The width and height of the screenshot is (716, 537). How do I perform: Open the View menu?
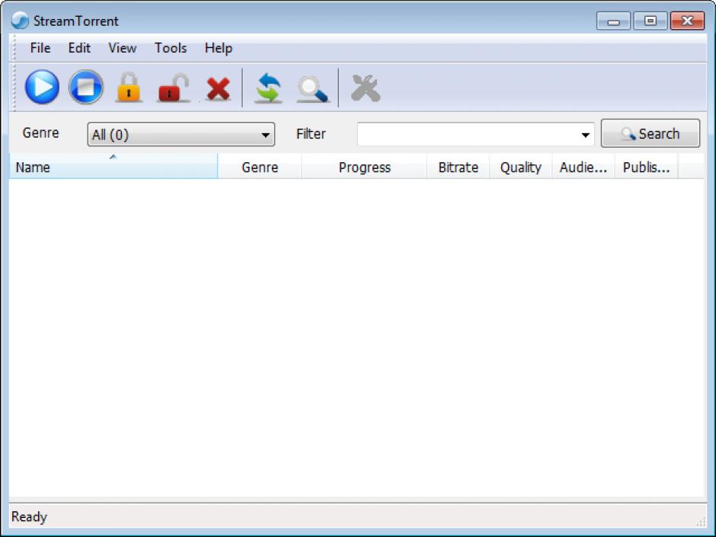123,48
